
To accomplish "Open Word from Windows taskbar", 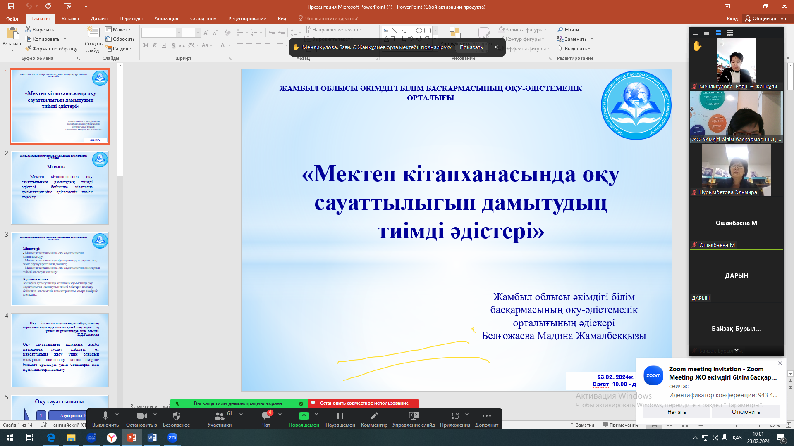I will pyautogui.click(x=152, y=438).
